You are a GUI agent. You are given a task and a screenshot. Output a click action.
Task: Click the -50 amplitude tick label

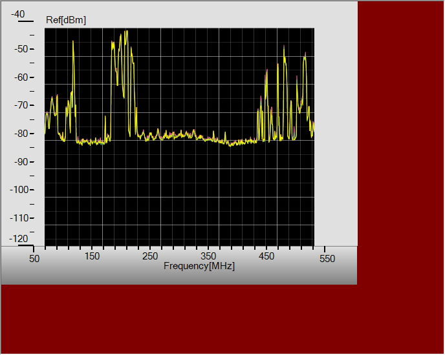21,49
